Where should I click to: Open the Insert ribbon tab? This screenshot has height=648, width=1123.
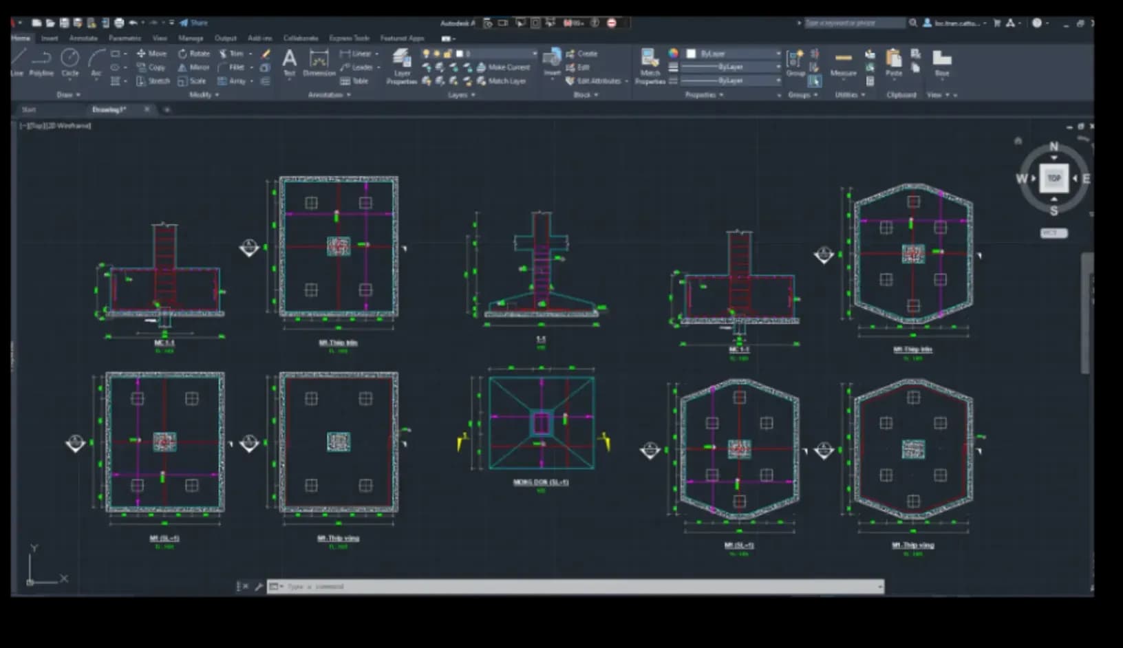click(49, 39)
